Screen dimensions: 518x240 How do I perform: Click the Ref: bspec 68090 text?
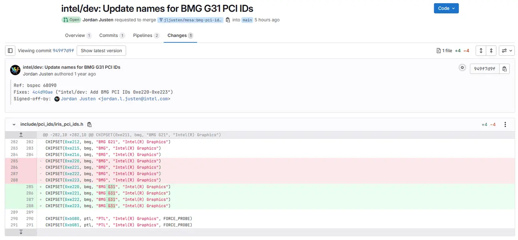click(x=35, y=86)
